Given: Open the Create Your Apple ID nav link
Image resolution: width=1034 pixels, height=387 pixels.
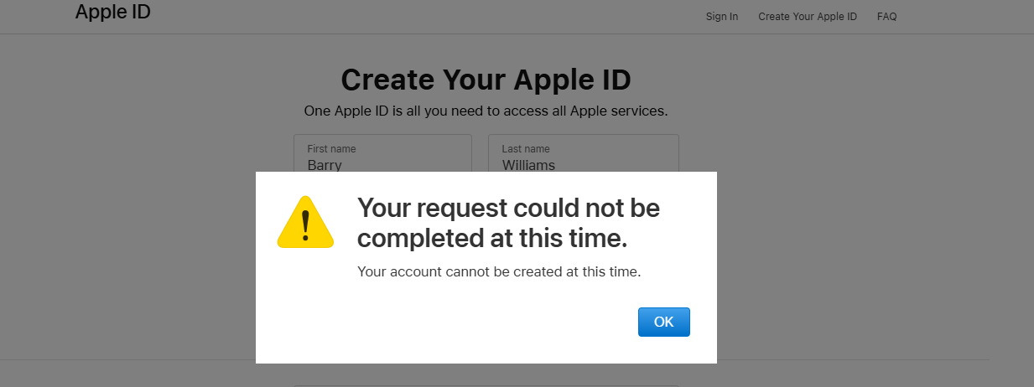Looking at the screenshot, I should (x=808, y=16).
